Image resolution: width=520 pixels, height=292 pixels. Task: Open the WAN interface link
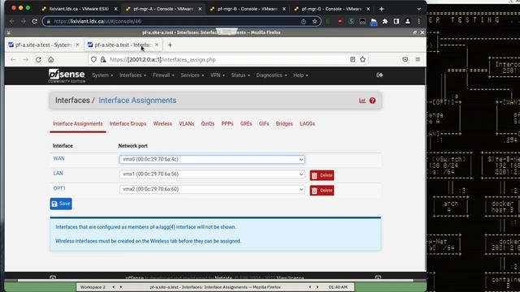coord(59,159)
